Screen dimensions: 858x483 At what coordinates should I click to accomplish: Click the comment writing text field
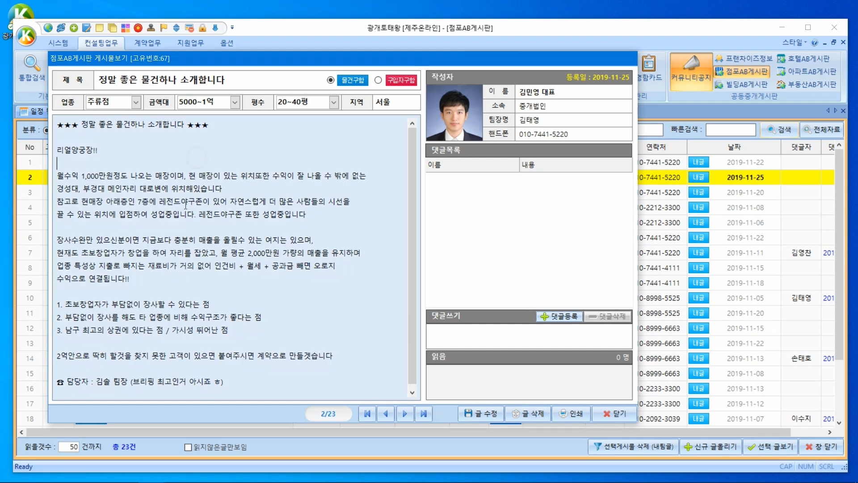click(529, 336)
